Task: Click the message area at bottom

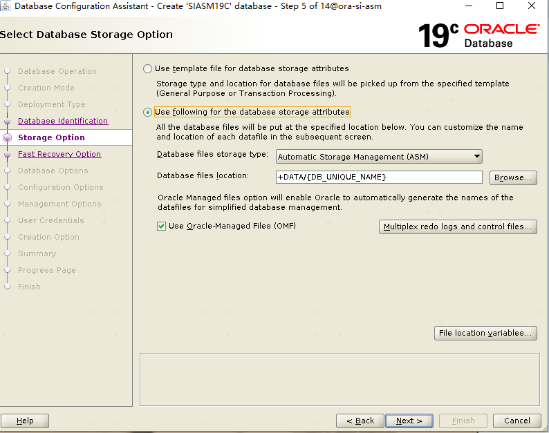Action: click(x=339, y=380)
